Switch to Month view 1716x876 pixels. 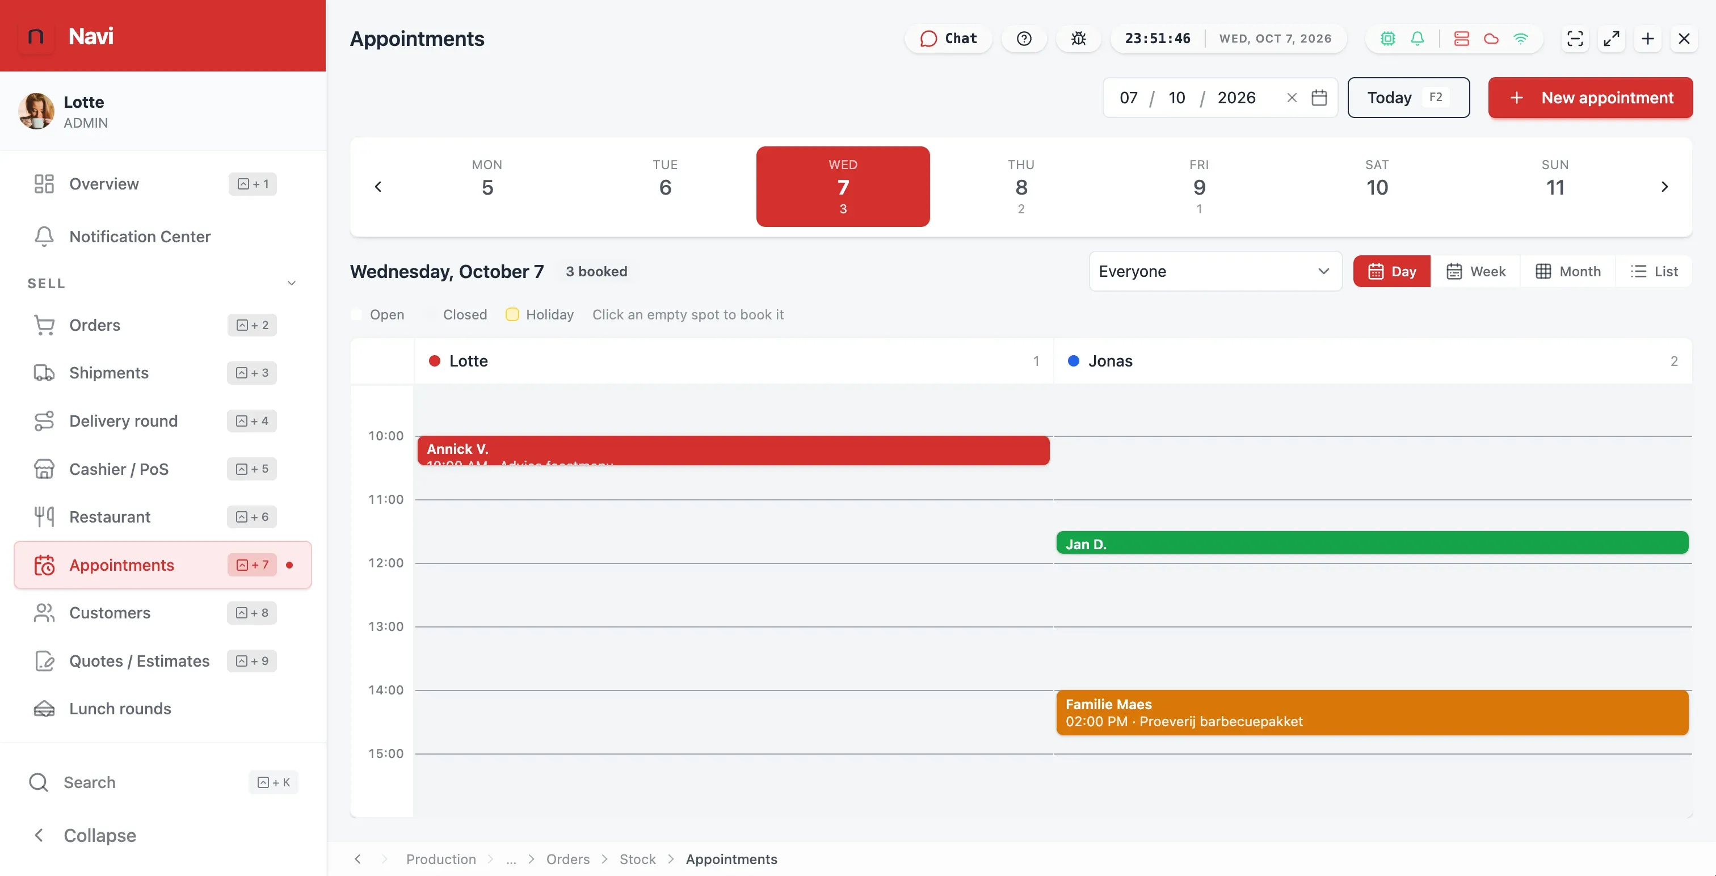pyautogui.click(x=1568, y=271)
